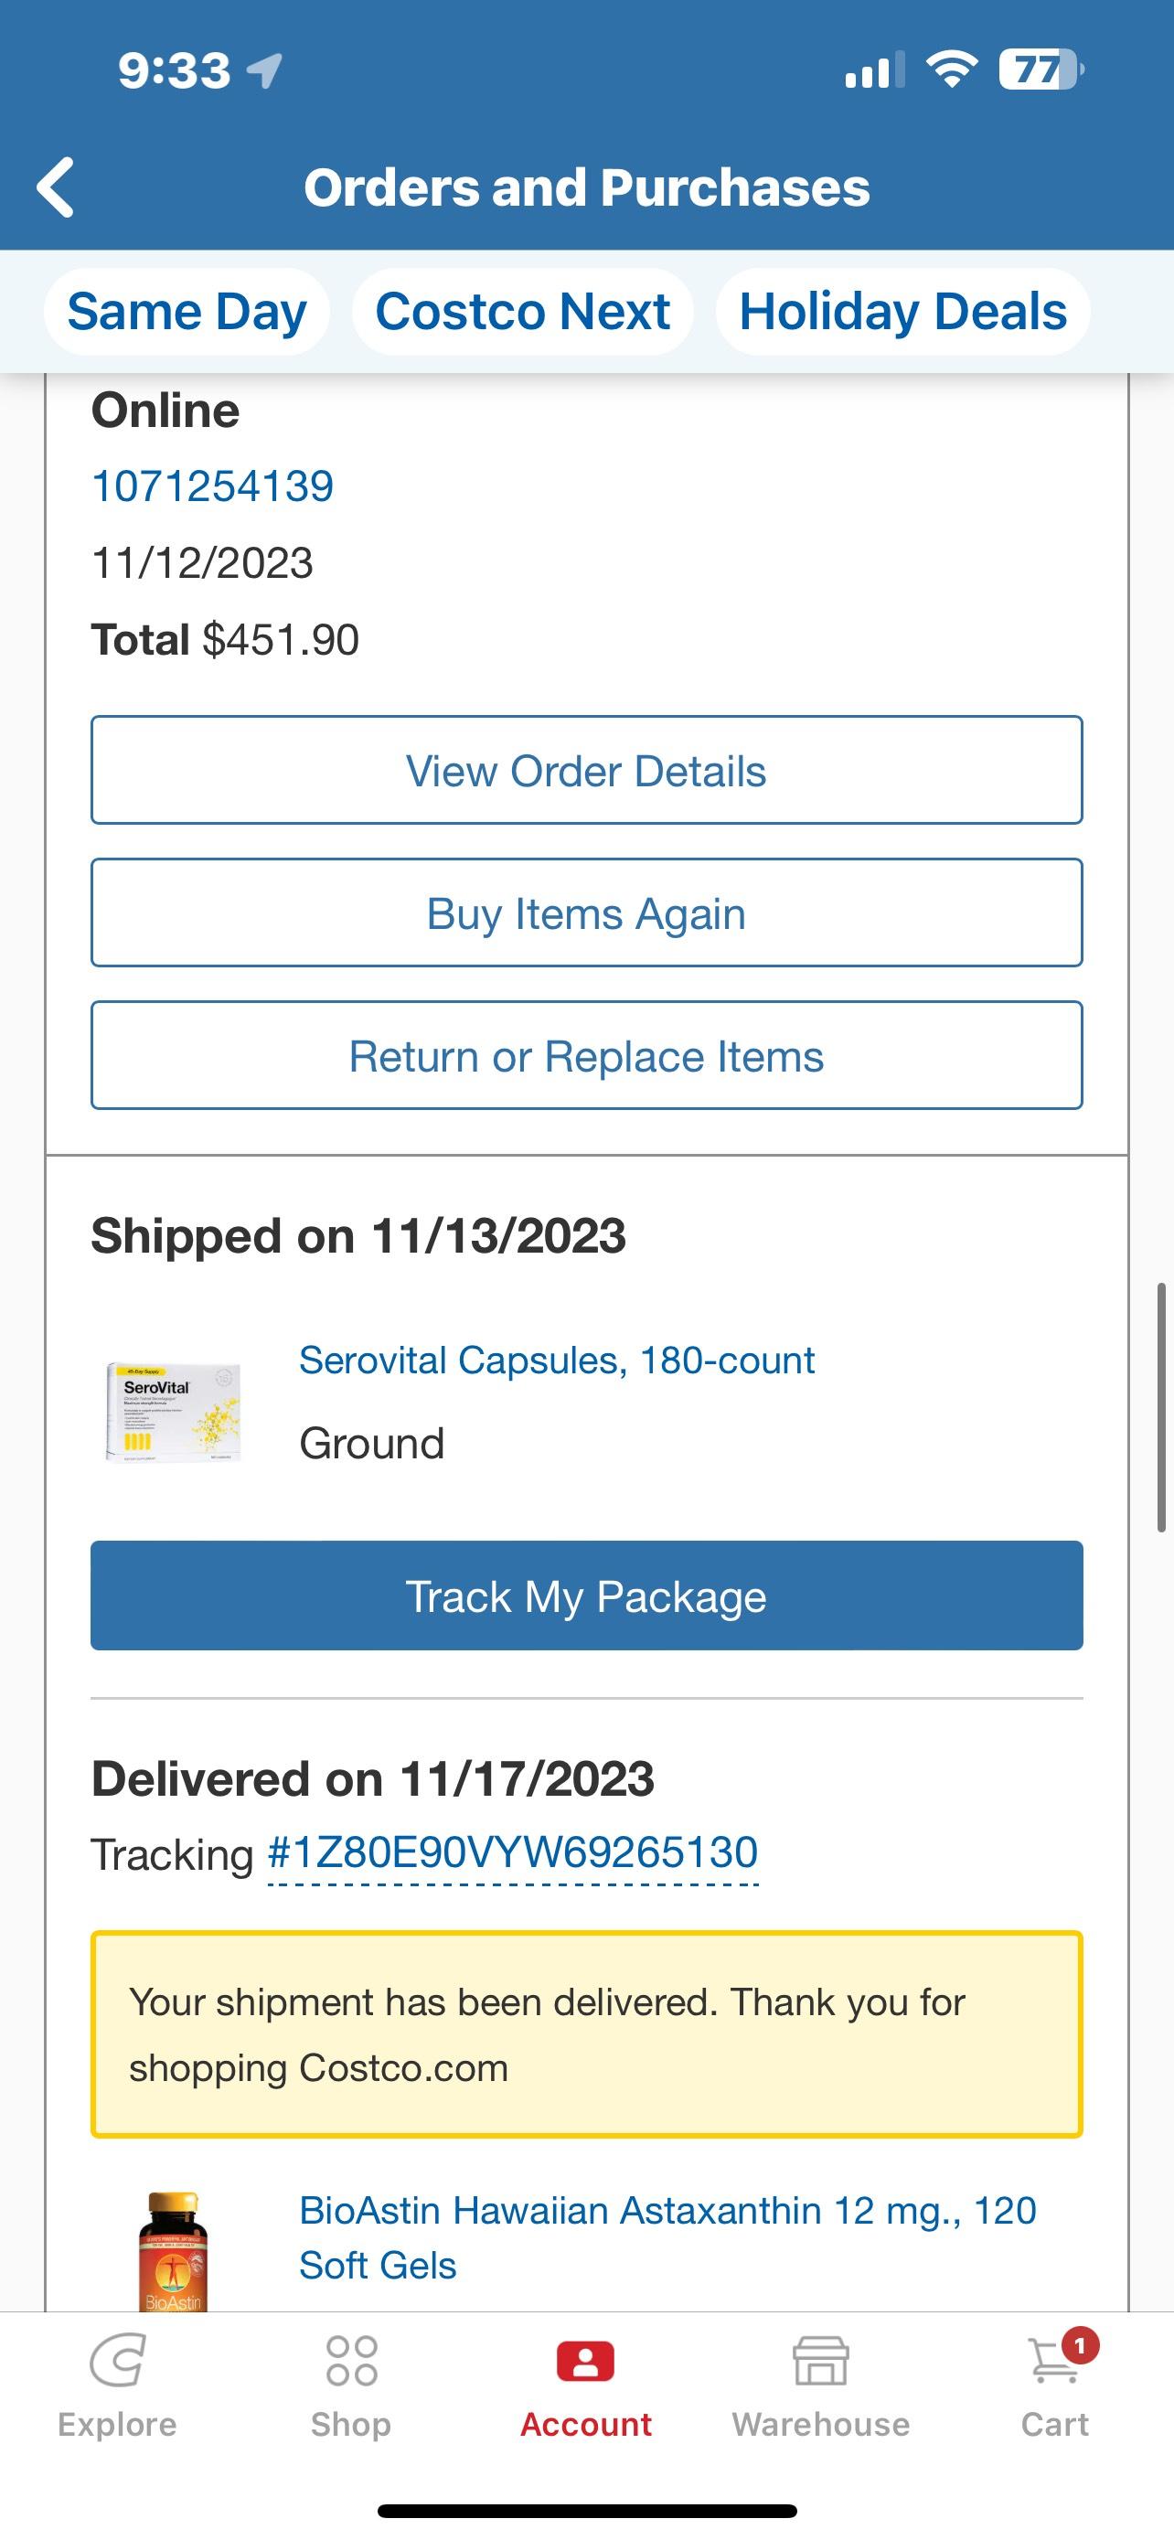Viewport: 1174px width, 2540px height.
Task: Open the Shop grid icon
Action: 351,2362
